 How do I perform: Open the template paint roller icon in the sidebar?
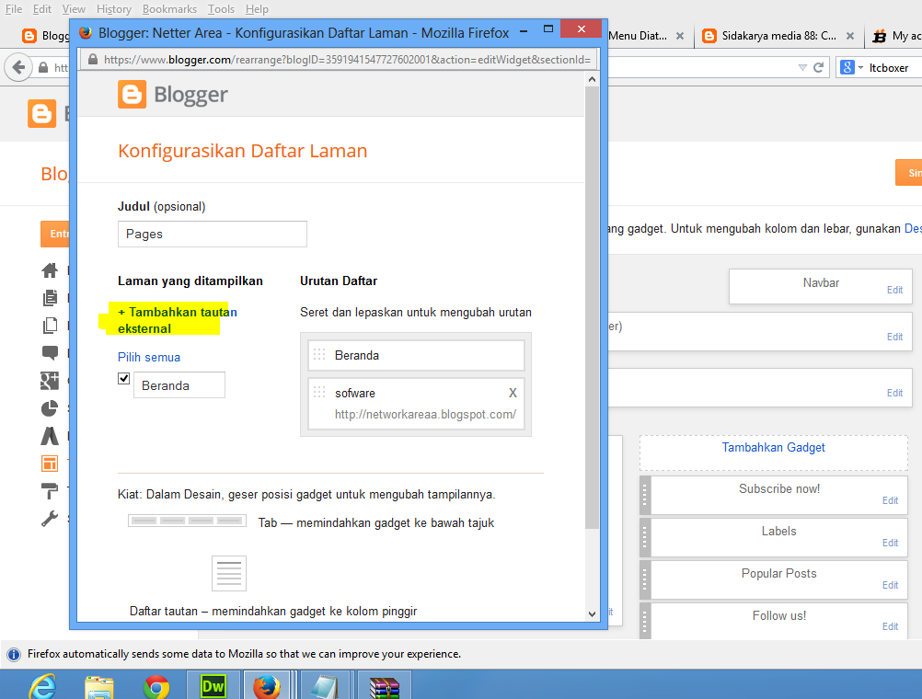point(50,491)
